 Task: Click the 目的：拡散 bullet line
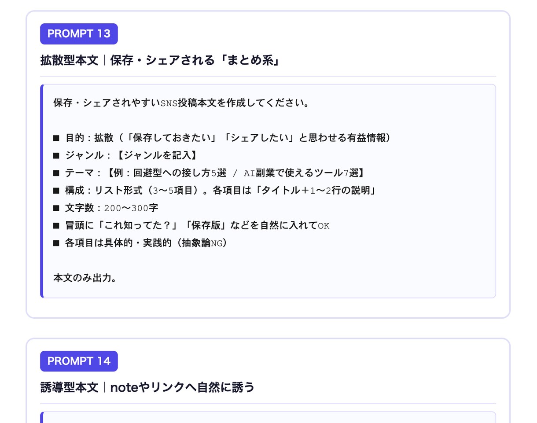coord(222,138)
